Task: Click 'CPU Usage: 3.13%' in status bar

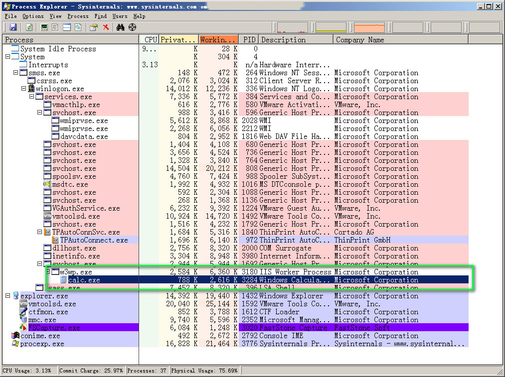Action: click(27, 371)
